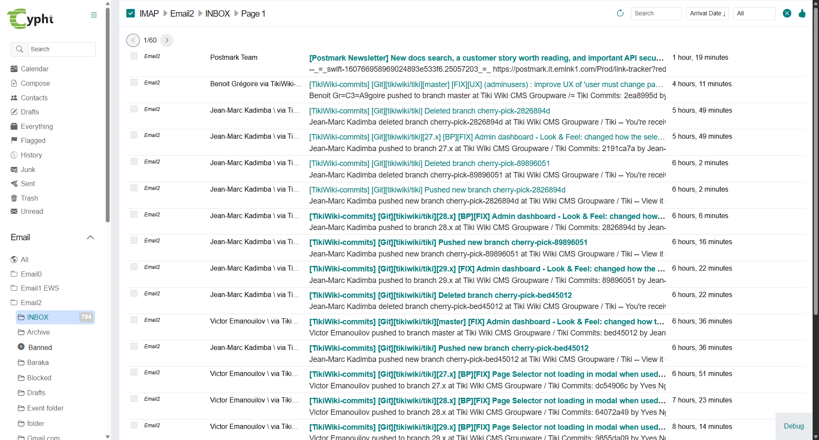The width and height of the screenshot is (819, 440).
Task: Open the All filter dropdown
Action: pos(754,13)
